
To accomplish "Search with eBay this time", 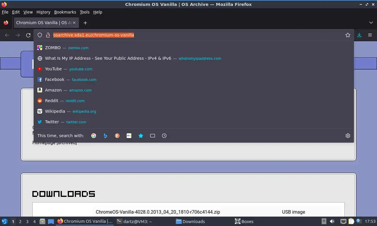I will (x=129, y=136).
